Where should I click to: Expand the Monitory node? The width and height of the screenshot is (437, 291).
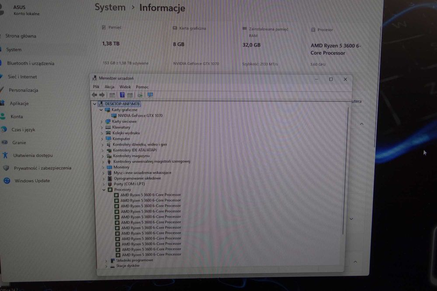click(x=103, y=168)
